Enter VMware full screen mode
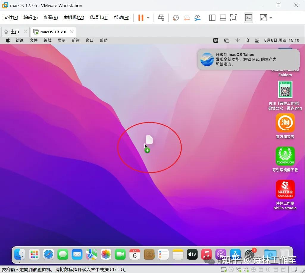Image resolution: width=305 pixels, height=273 pixels. pyautogui.click(x=234, y=18)
